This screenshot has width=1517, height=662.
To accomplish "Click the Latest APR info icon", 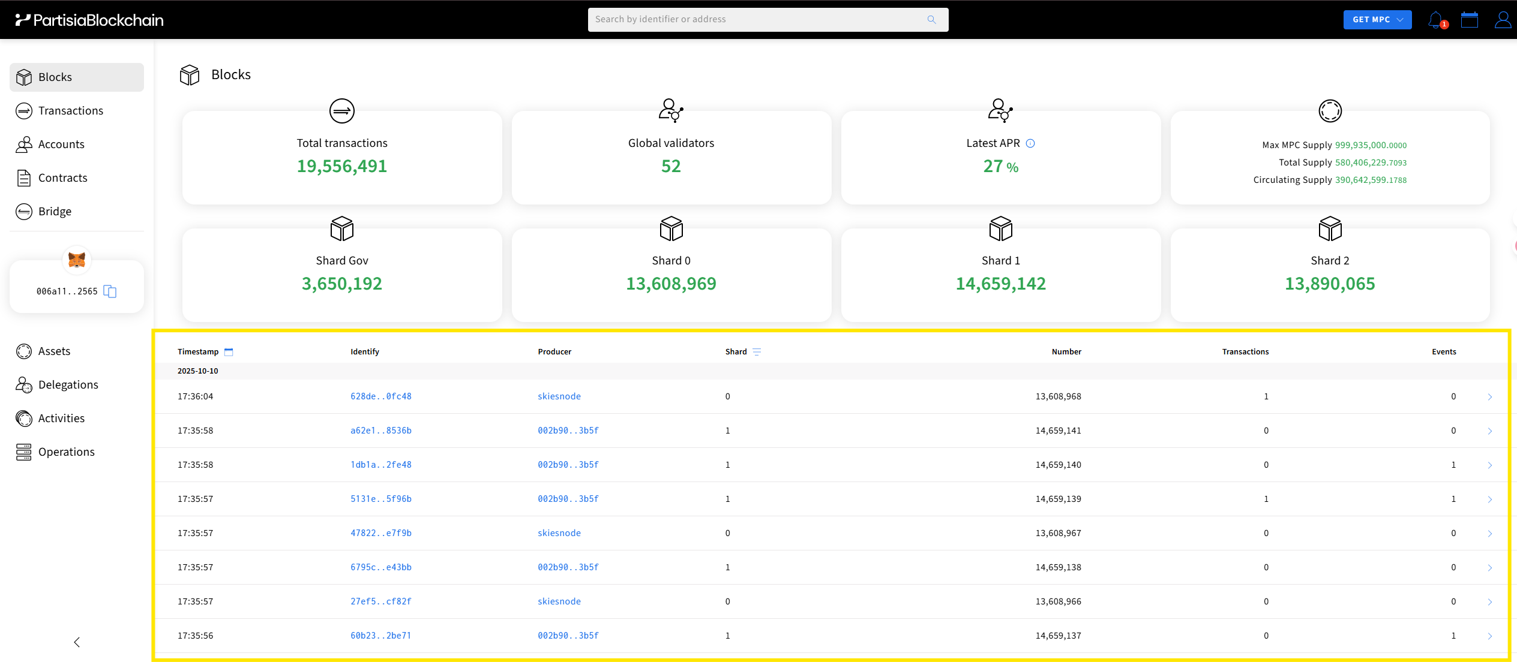I will (x=1030, y=143).
